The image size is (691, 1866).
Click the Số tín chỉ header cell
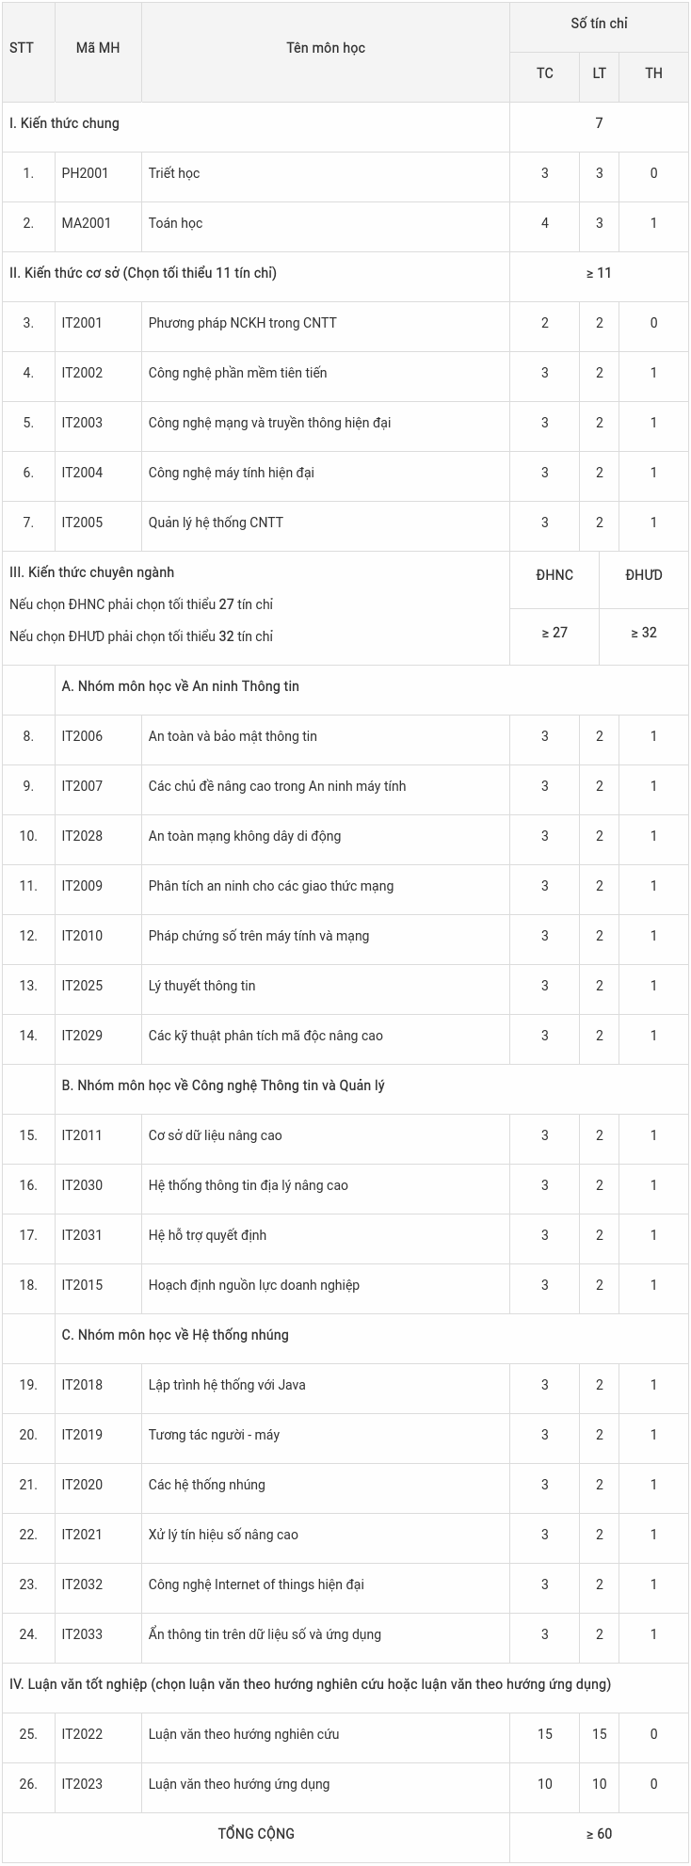tap(599, 24)
